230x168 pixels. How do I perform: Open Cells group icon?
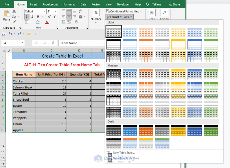(x=152, y=13)
